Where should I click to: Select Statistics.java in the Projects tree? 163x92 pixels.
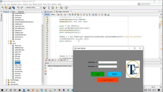click(19, 33)
